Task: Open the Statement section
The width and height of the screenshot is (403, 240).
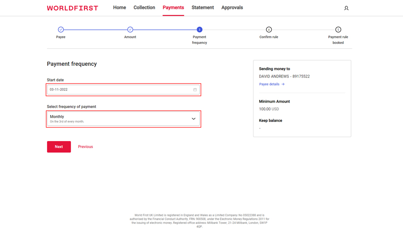Action: pos(202,8)
